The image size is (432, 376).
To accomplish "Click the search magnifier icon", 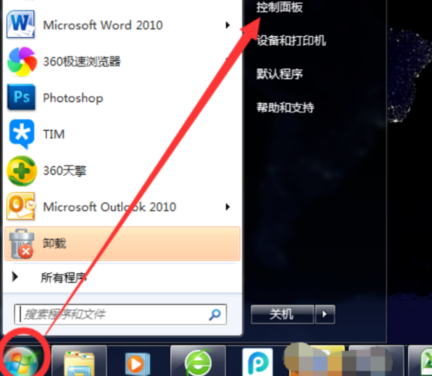I will point(215,314).
